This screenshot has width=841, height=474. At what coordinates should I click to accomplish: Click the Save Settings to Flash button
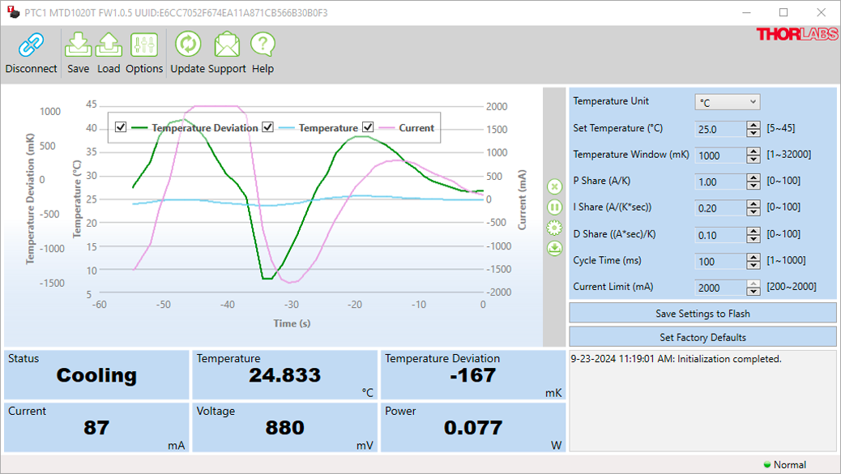(702, 313)
